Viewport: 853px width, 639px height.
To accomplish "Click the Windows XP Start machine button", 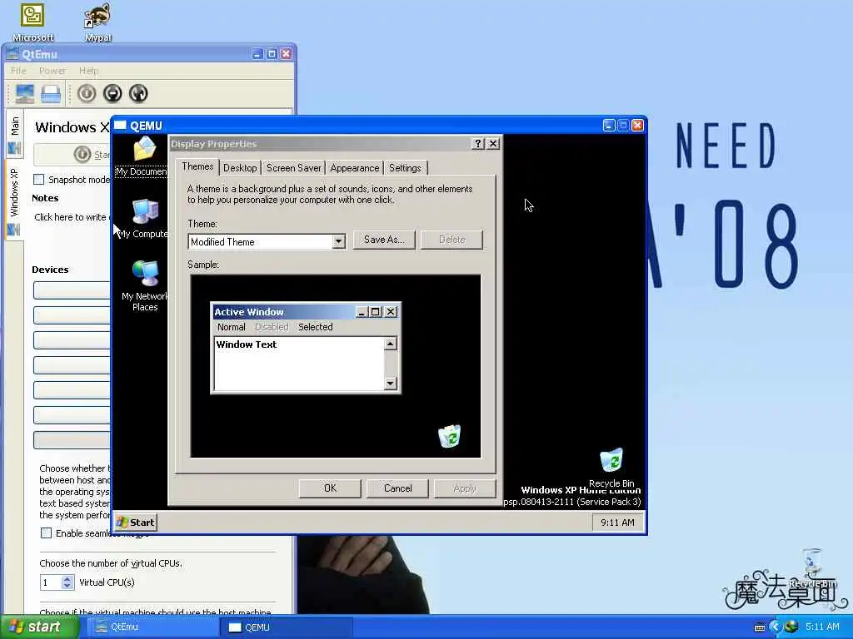I will [73, 155].
